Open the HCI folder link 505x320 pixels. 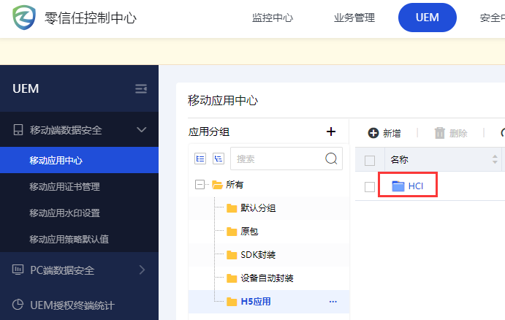(x=415, y=186)
